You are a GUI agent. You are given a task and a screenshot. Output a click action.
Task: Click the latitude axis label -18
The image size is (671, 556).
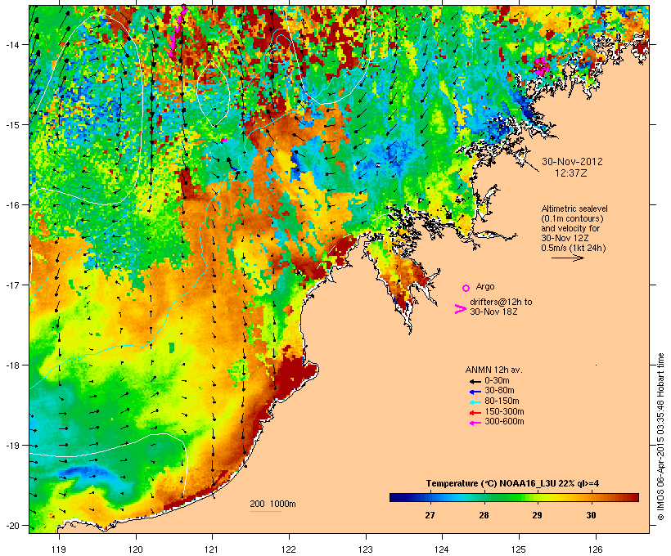[11, 365]
